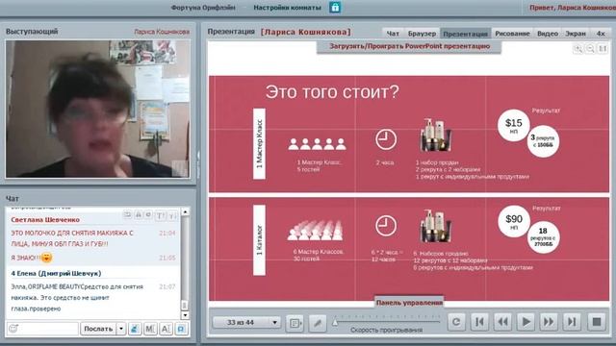The height and width of the screenshot is (346, 616).
Task: Click the Привет, Лариса Кошнякова greeting
Action: tap(573, 8)
